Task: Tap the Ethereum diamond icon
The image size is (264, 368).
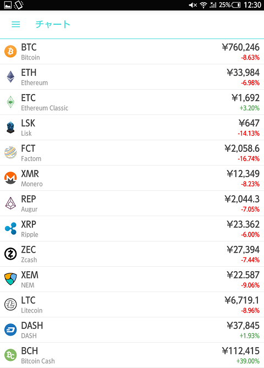Action: [10, 77]
